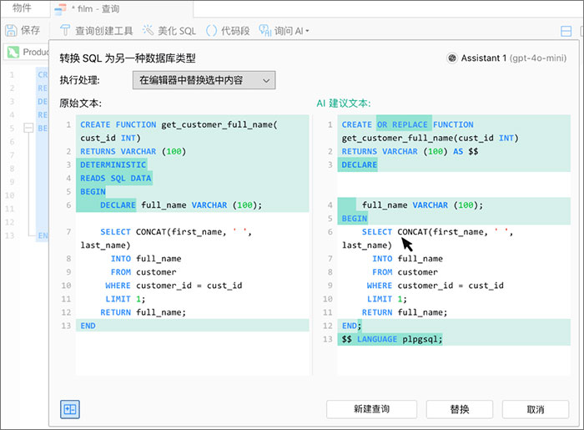Click FROM customer in AI suggested pane

tap(405, 272)
